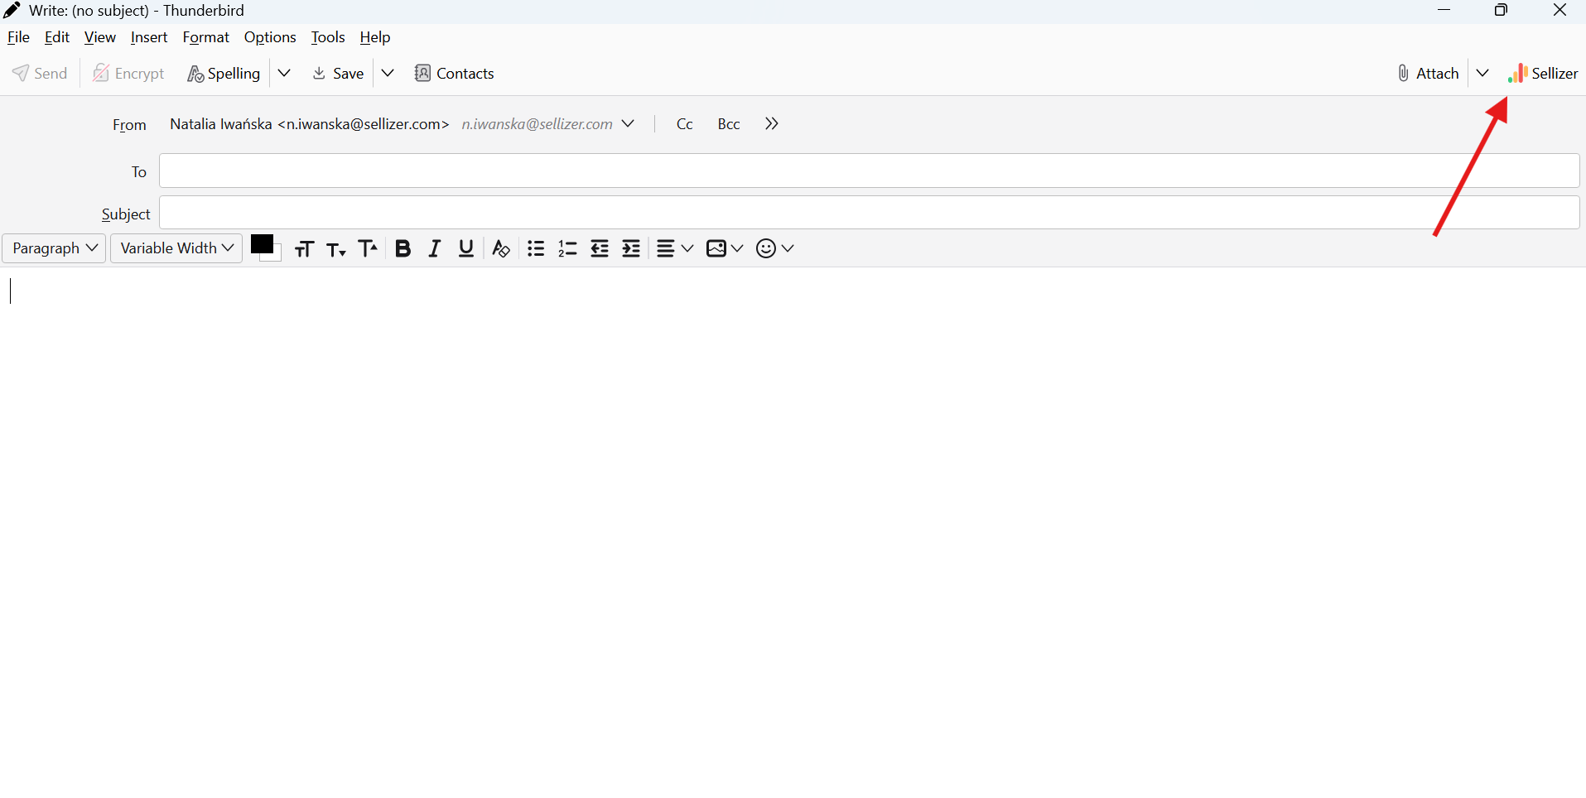Screen dimensions: 1586x798
Task: Click in the message body area
Action: (x=793, y=531)
